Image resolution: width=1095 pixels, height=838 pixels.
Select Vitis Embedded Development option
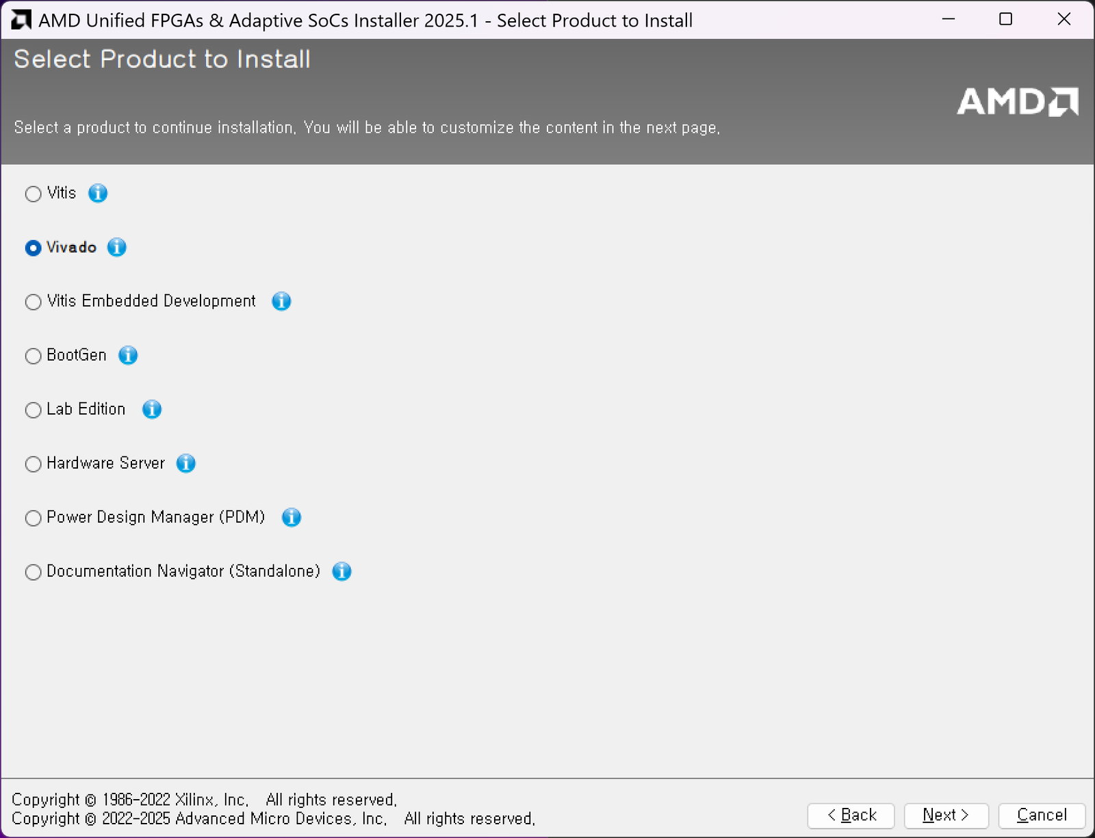coord(33,302)
